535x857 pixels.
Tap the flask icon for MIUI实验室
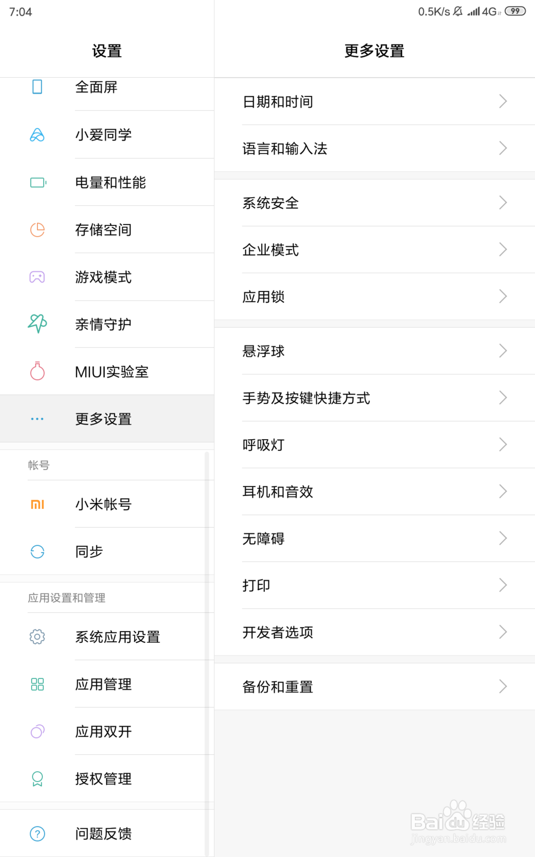[x=37, y=371]
